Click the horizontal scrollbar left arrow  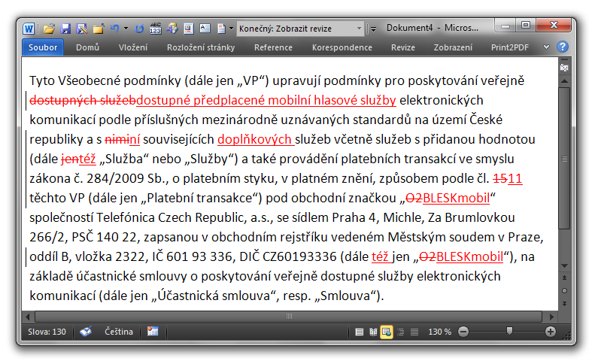pyautogui.click(x=28, y=317)
